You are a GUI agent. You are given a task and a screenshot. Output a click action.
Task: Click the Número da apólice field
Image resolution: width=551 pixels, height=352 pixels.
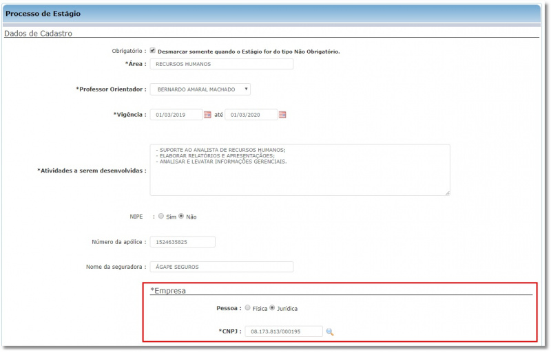[182, 242]
